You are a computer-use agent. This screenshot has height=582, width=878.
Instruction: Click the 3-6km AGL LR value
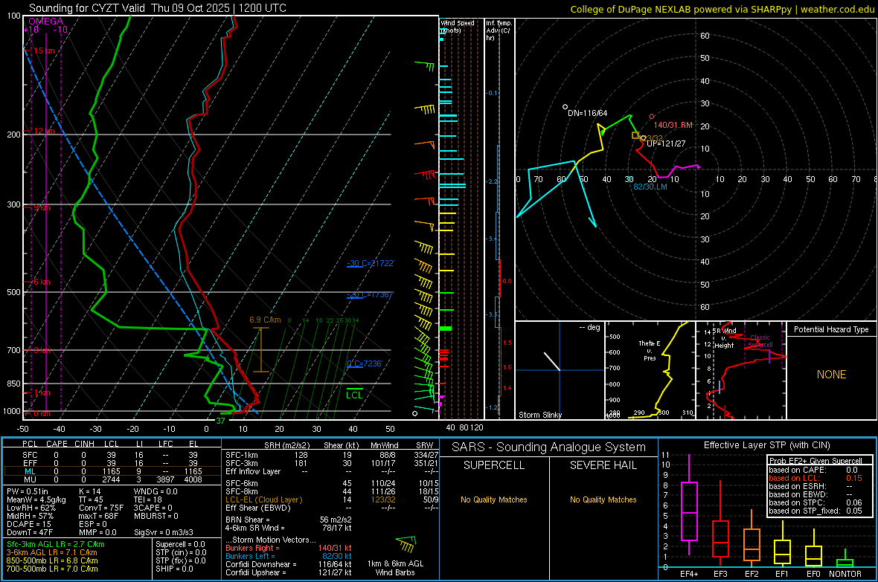51,552
